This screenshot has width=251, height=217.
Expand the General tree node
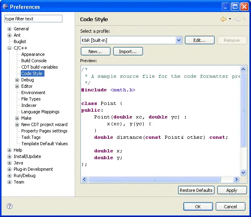click(x=10, y=29)
